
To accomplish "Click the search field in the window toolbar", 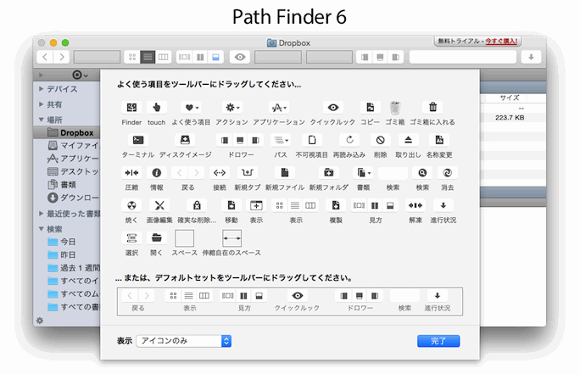I will (x=463, y=57).
